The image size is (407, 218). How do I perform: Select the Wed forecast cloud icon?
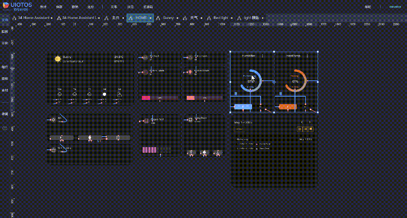click(x=60, y=94)
